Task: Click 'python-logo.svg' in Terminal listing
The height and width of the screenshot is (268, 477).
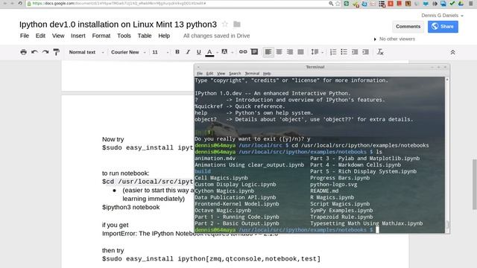Action: (334, 185)
